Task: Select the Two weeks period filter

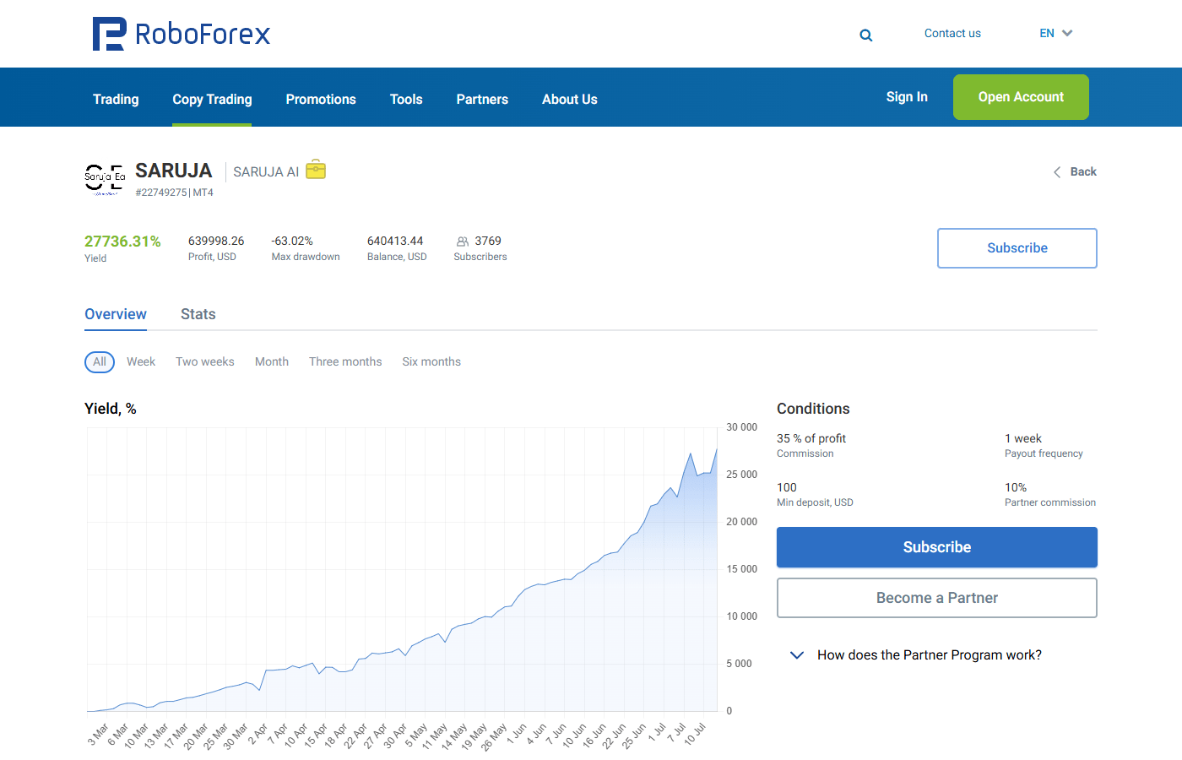Action: [205, 361]
